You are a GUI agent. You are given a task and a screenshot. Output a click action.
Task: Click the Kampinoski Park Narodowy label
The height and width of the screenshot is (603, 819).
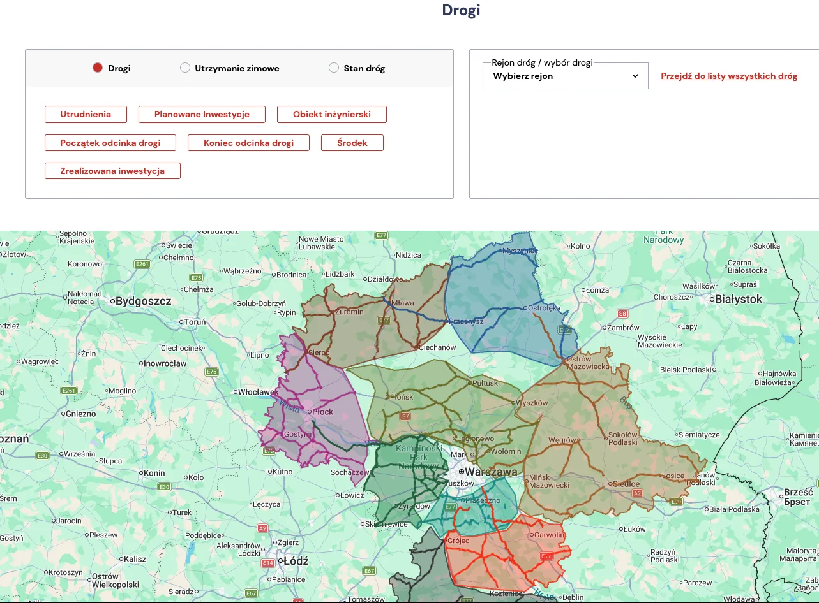pos(420,457)
